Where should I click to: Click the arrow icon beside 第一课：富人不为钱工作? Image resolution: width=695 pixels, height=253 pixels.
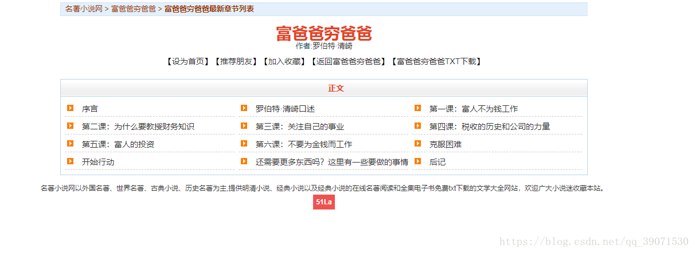pos(417,108)
